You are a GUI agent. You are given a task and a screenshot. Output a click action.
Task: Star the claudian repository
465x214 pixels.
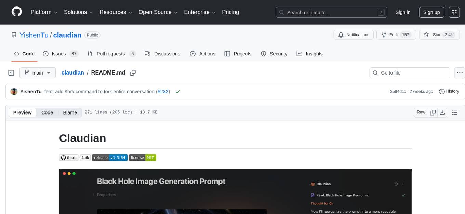coord(439,35)
